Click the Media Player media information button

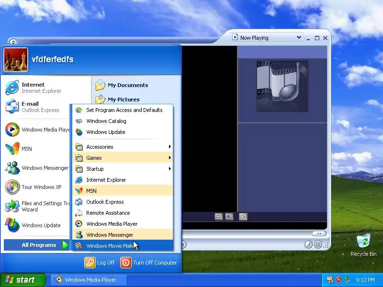243,217
